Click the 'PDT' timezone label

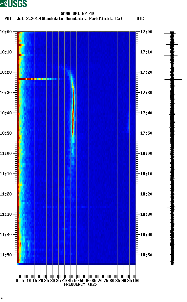pyautogui.click(x=8, y=19)
